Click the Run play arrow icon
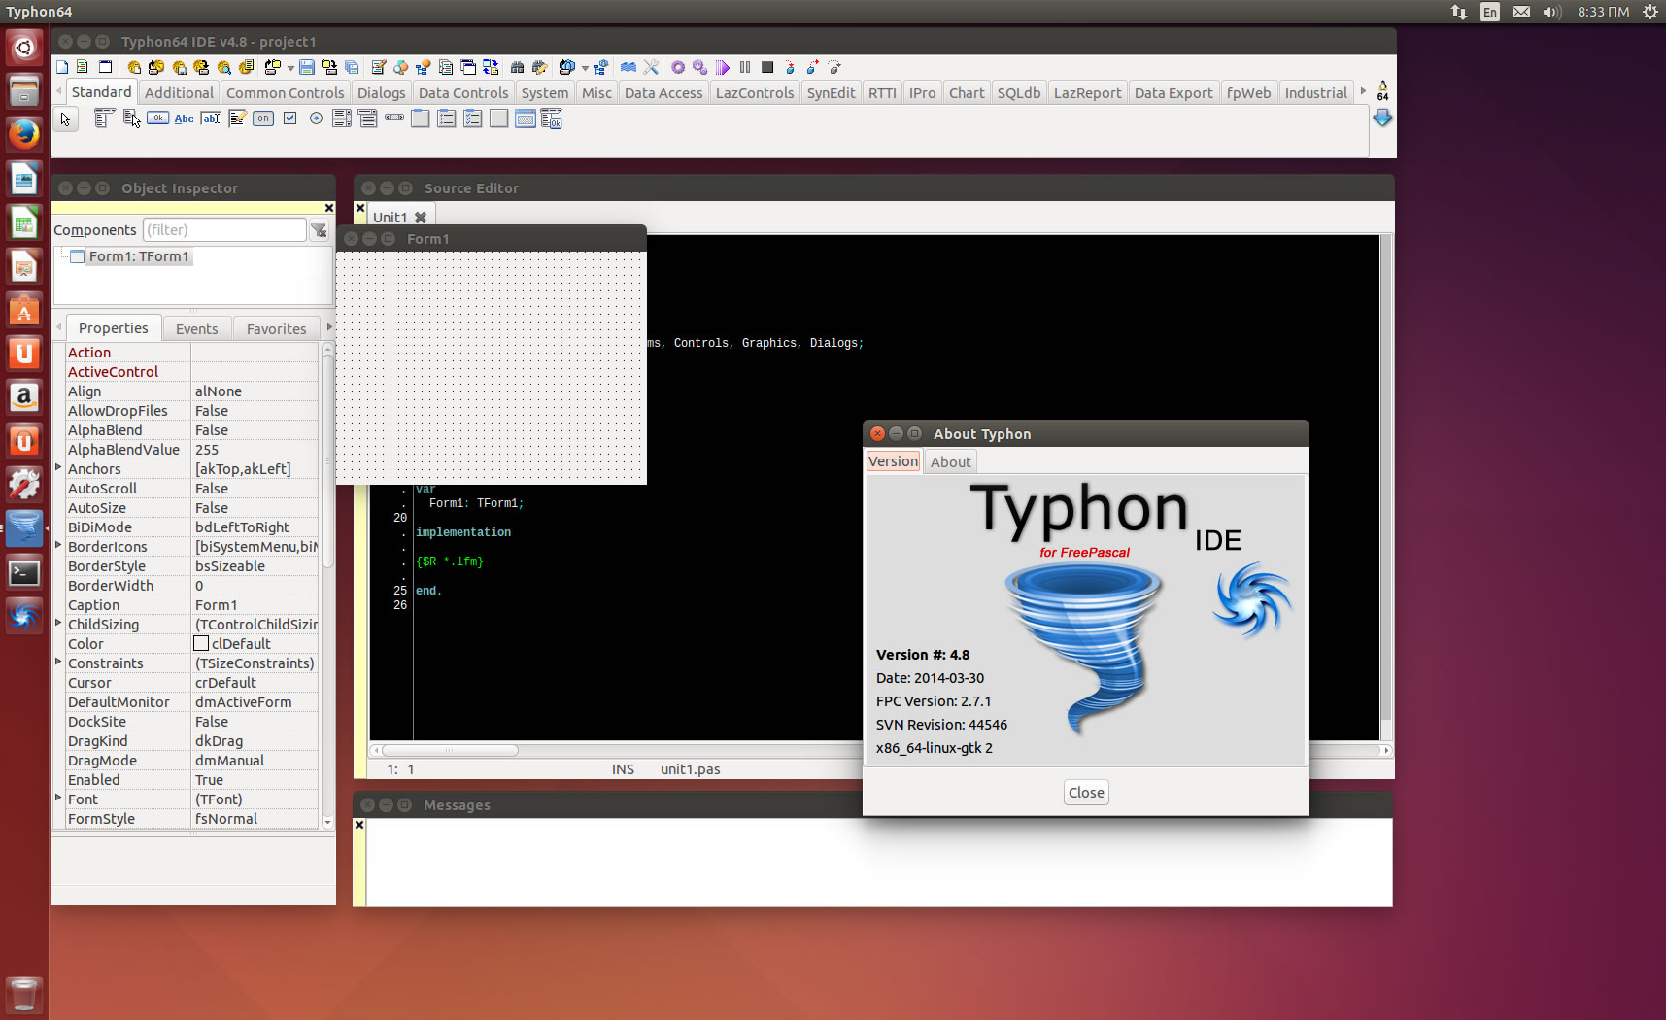 723,67
